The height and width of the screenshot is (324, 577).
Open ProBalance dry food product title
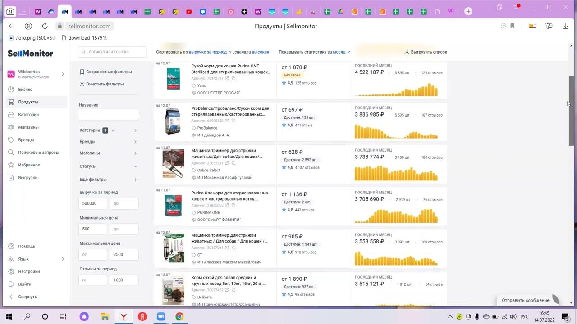(x=230, y=111)
